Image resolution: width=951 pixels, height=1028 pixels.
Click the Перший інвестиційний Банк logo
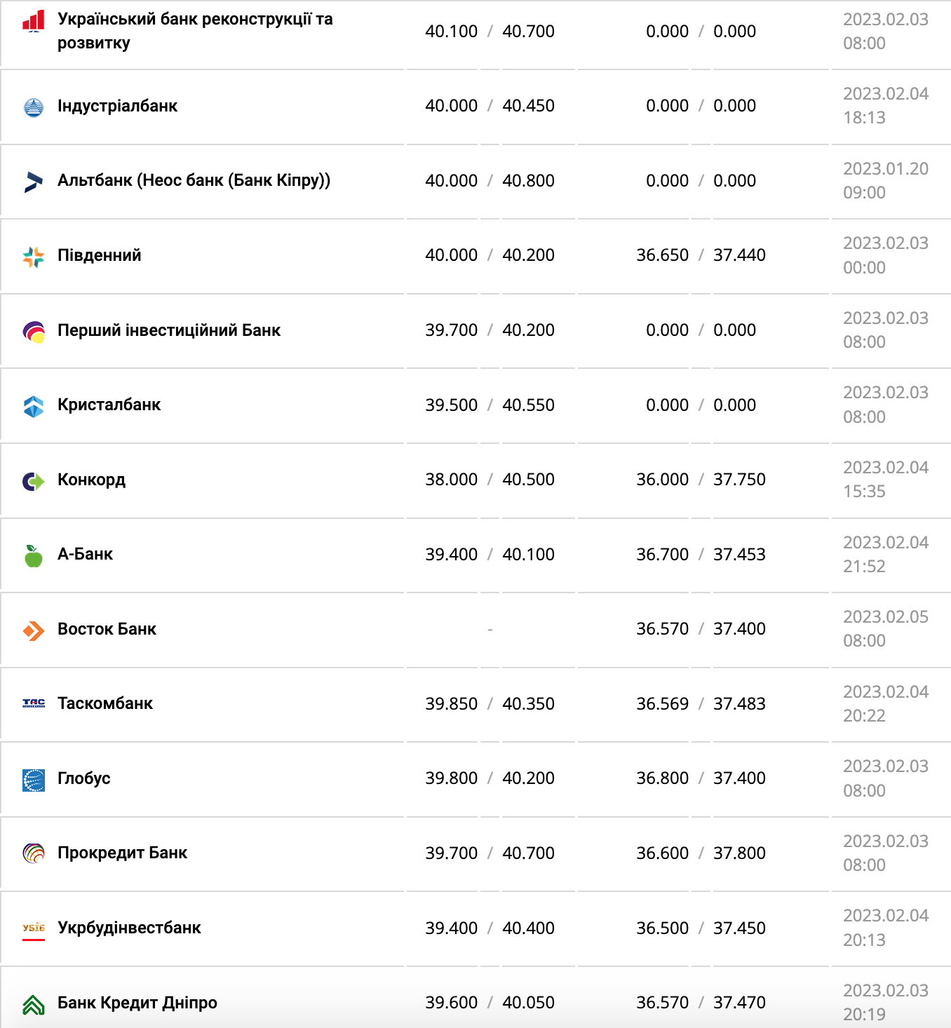click(34, 332)
